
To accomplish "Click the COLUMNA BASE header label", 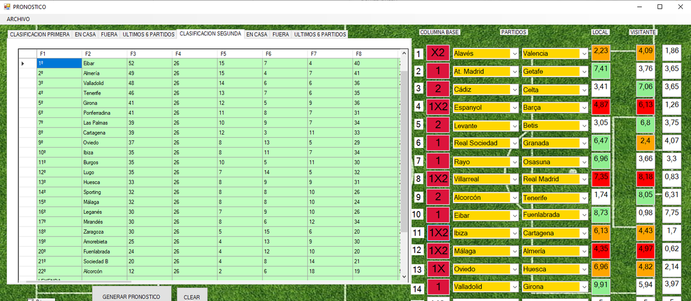I will (x=439, y=32).
